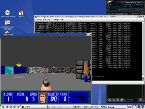Viewport: 145px width, 109px height.
Task: Click the AMMO 8 readout
Action: pyautogui.click(x=63, y=98)
